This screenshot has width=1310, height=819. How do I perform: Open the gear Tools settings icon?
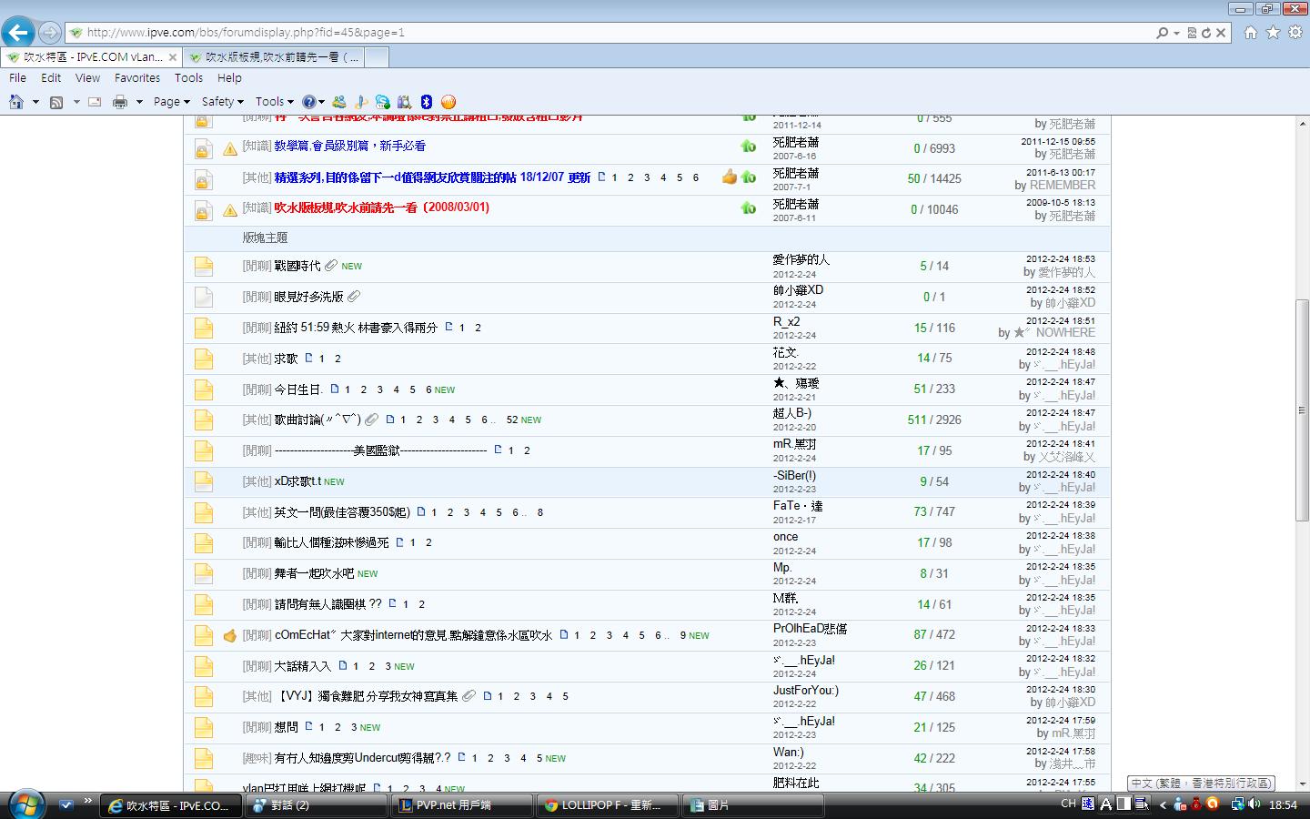coord(1295,33)
